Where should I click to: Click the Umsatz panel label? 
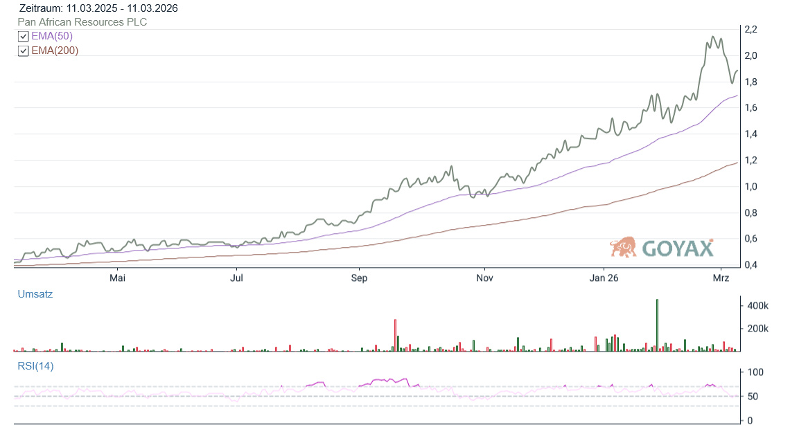coord(35,294)
